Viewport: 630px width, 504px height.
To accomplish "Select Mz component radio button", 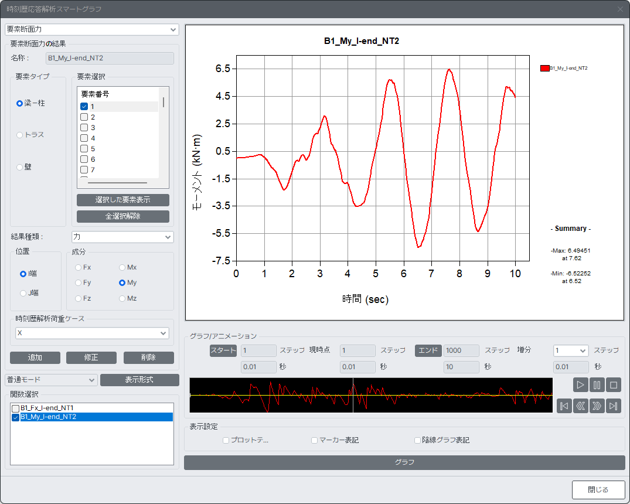I will click(122, 298).
